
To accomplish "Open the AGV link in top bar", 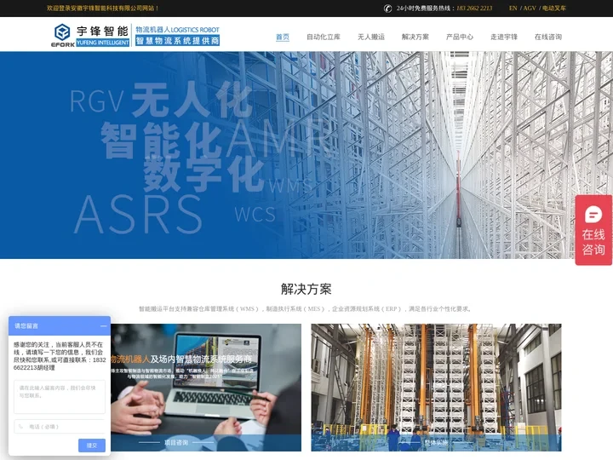I will coord(530,9).
